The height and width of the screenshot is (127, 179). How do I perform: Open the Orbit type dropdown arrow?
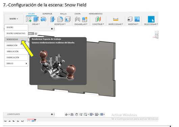click(69, 115)
